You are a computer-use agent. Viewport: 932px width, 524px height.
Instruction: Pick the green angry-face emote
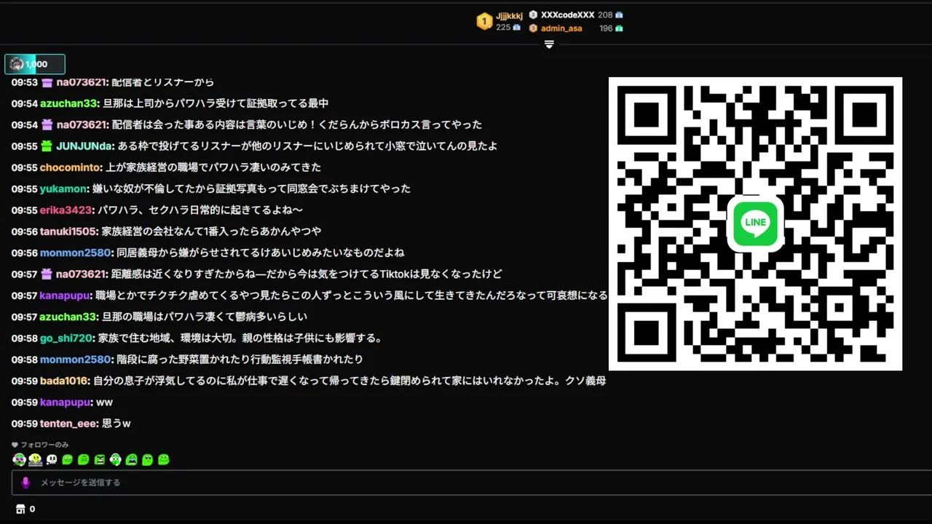(x=100, y=459)
